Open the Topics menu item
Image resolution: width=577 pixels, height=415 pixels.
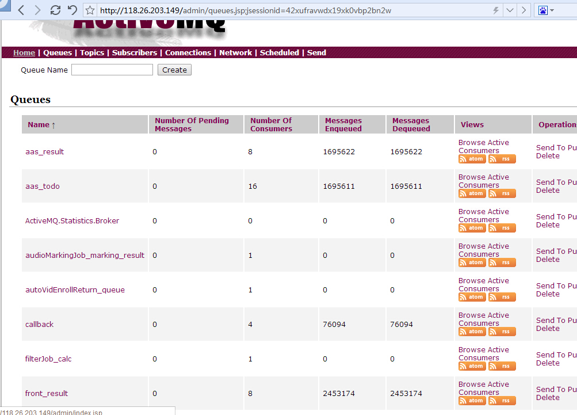92,52
